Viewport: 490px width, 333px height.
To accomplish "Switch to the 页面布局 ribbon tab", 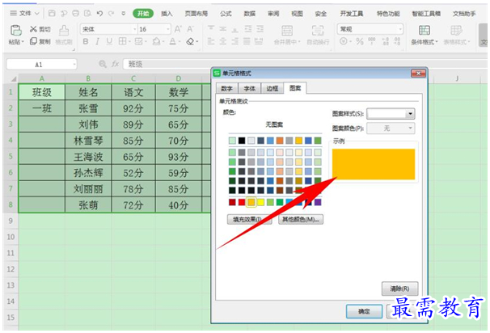I will click(x=196, y=14).
